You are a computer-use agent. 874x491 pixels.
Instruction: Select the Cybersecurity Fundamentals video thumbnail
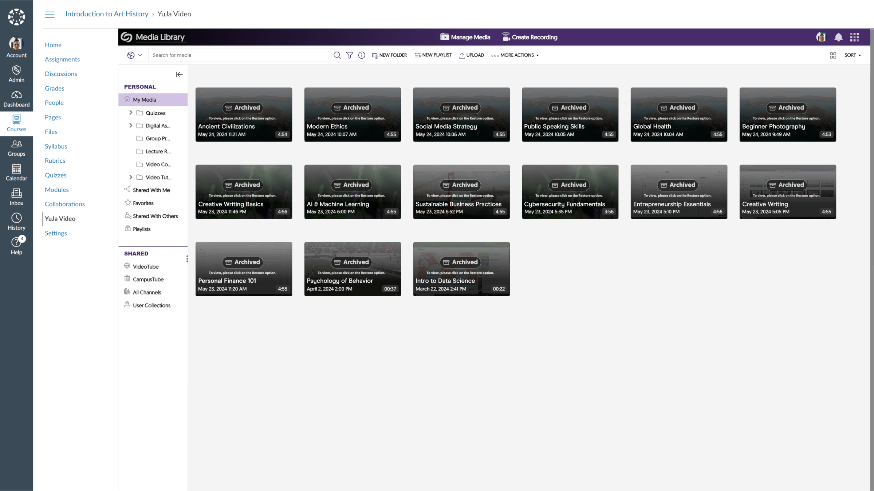click(x=570, y=192)
